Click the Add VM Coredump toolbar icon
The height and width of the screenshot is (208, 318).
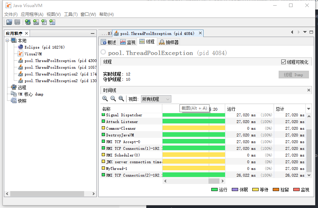(44, 22)
